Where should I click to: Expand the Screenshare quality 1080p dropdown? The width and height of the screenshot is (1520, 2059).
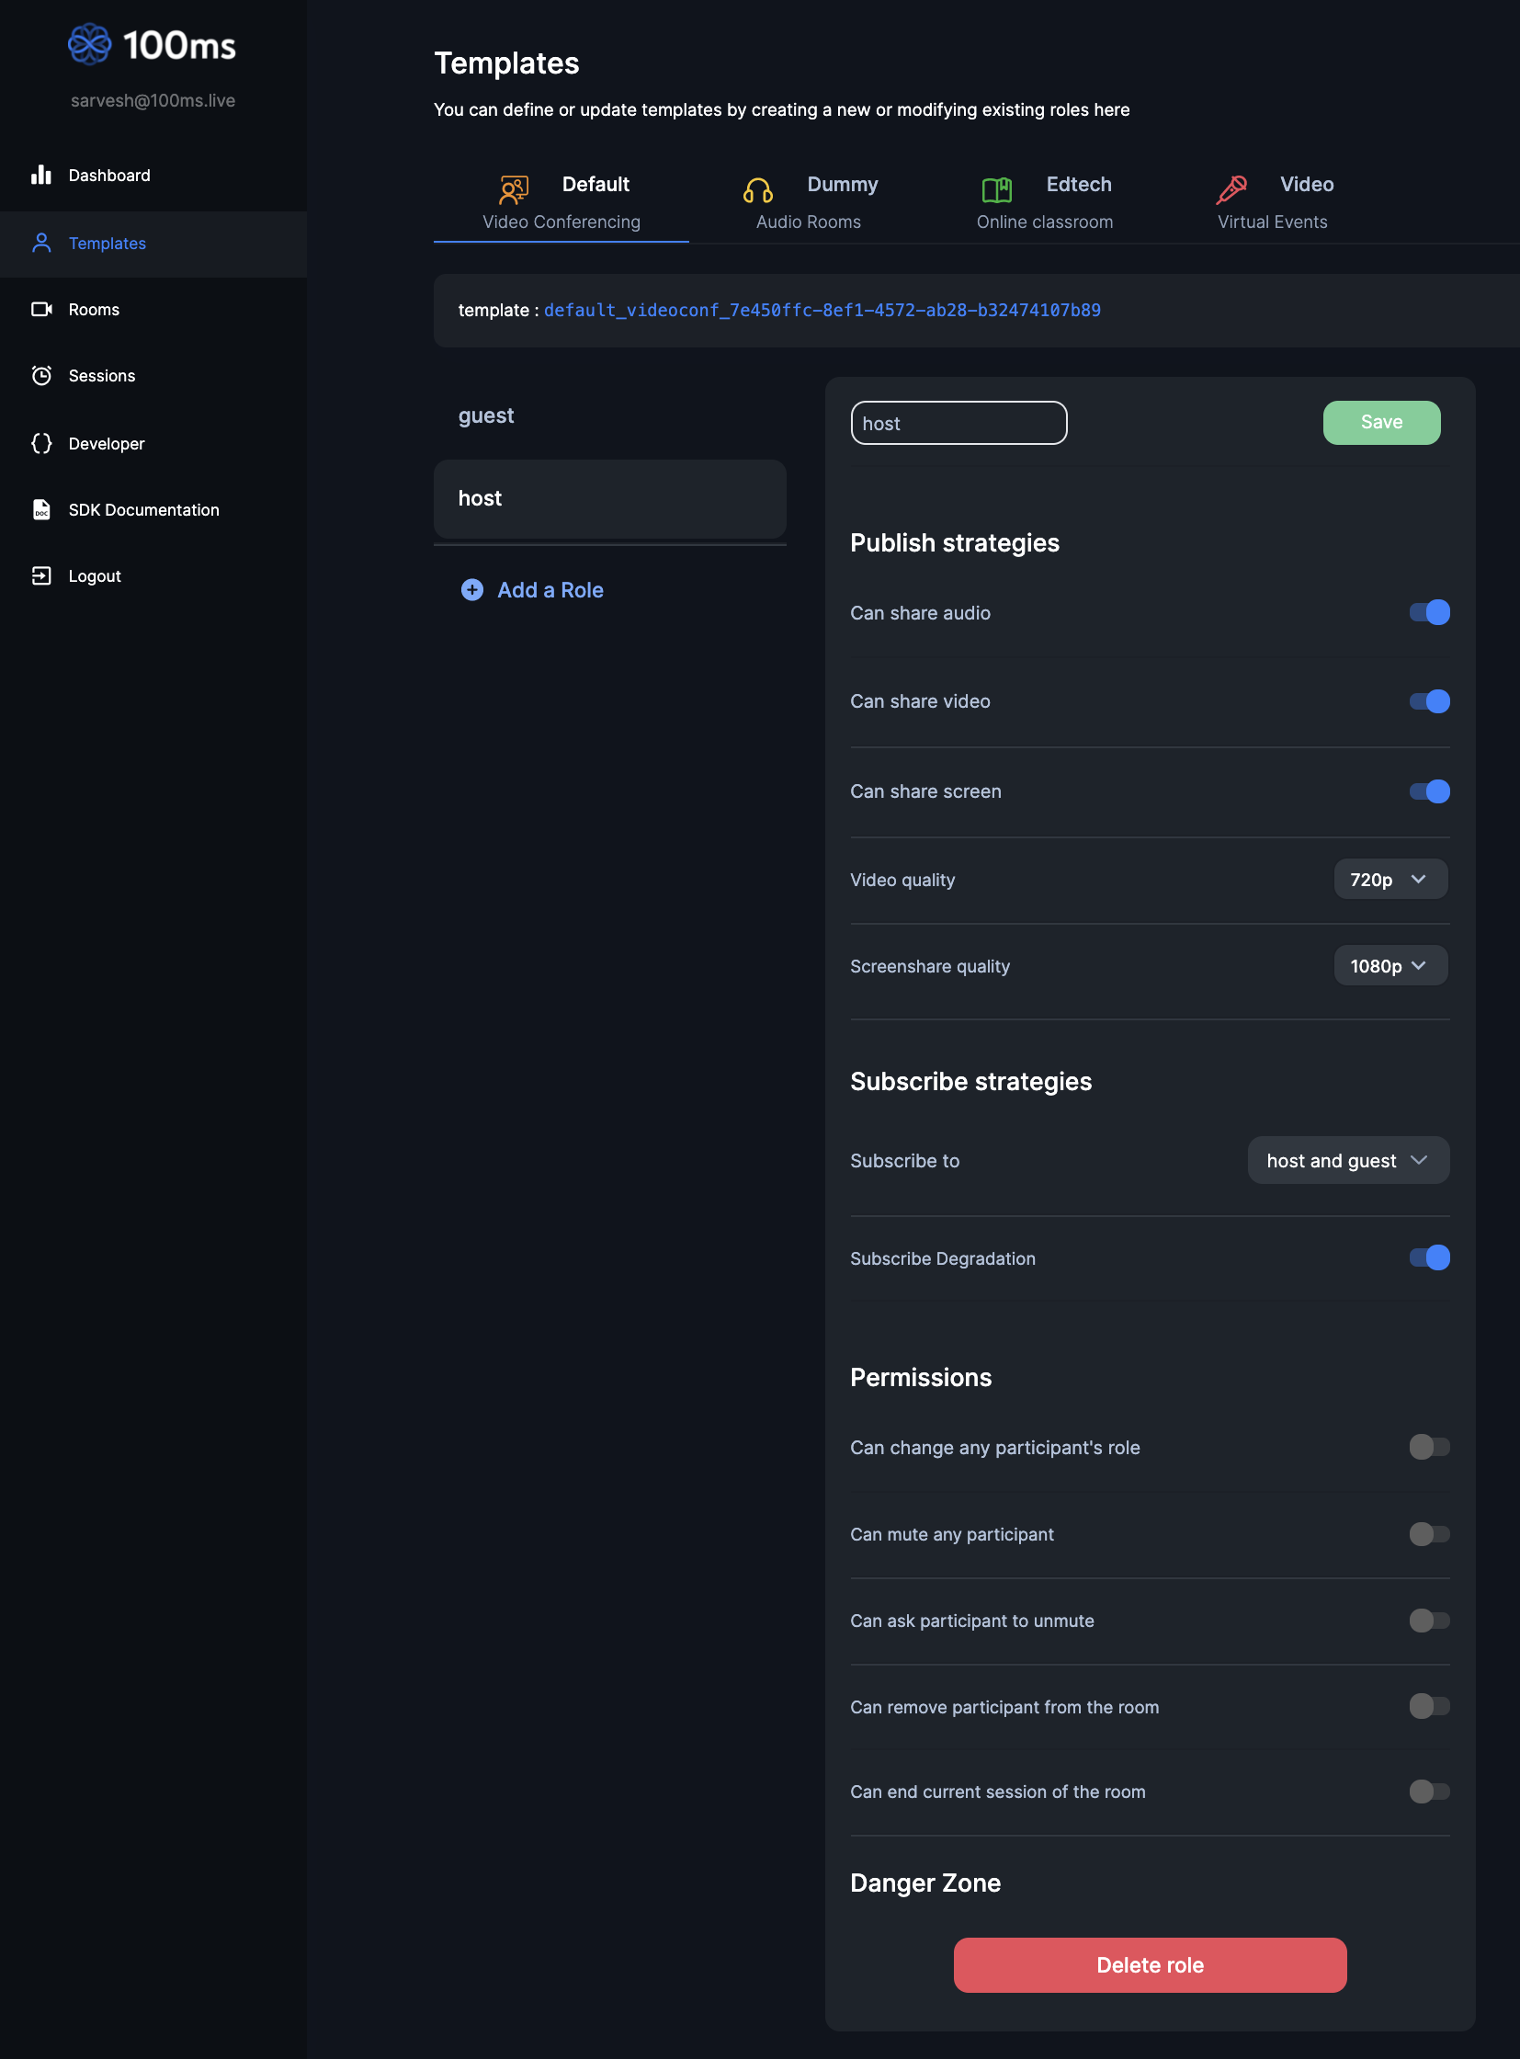pyautogui.click(x=1390, y=966)
